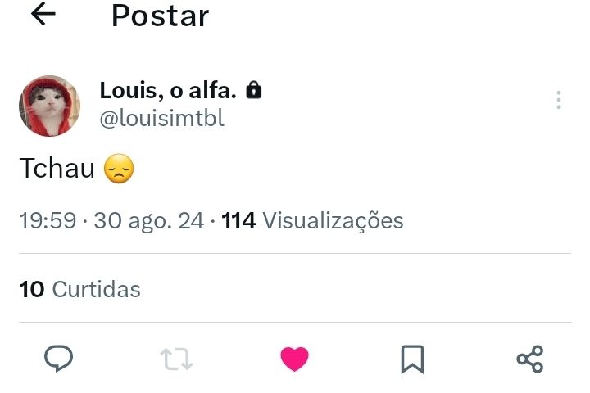The width and height of the screenshot is (590, 393).
Task: Bookmark this post
Action: click(412, 359)
